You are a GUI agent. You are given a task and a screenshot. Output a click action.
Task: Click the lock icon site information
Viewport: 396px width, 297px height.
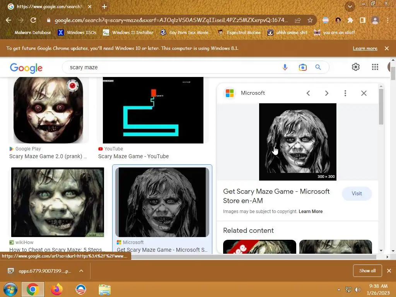pyautogui.click(x=49, y=20)
